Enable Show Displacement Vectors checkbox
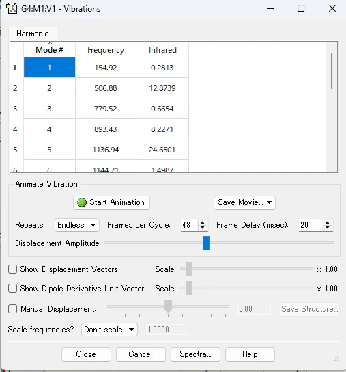This screenshot has width=346, height=372. (x=12, y=269)
